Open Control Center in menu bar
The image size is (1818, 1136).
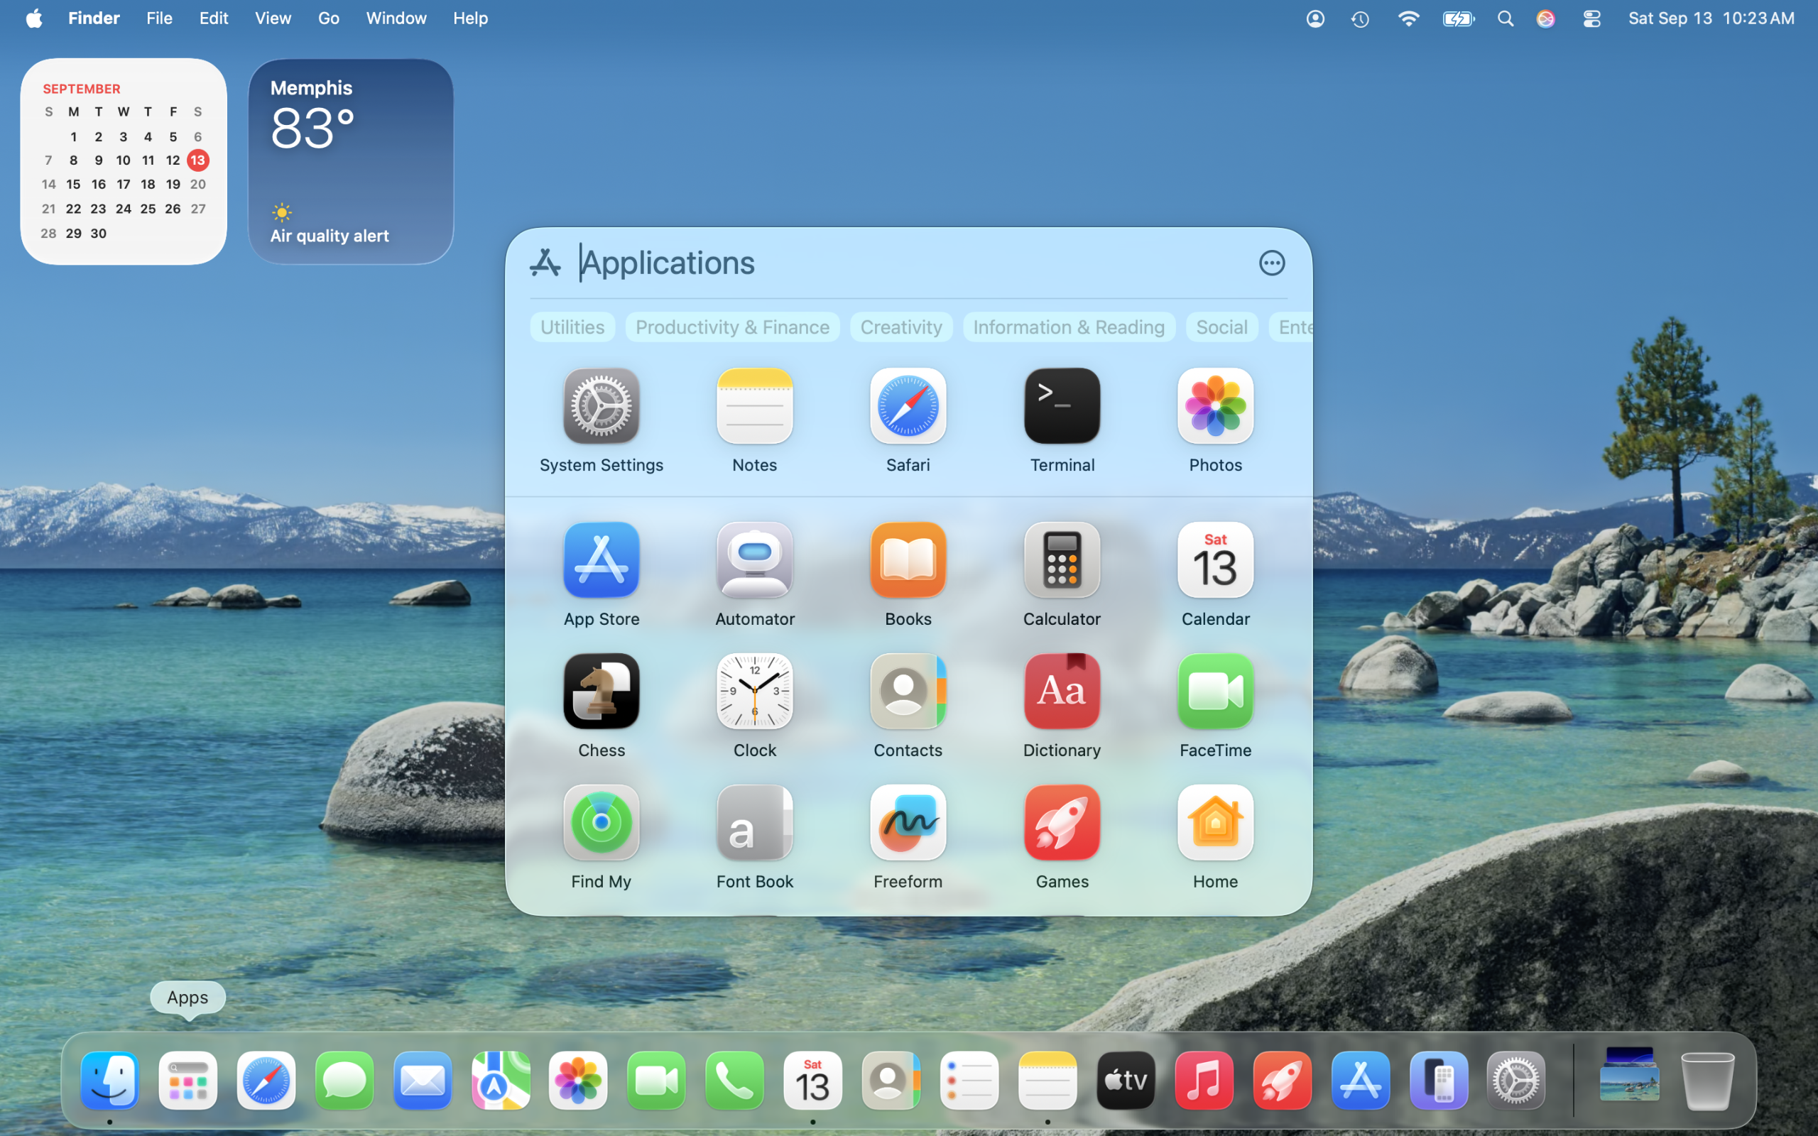1591,18
